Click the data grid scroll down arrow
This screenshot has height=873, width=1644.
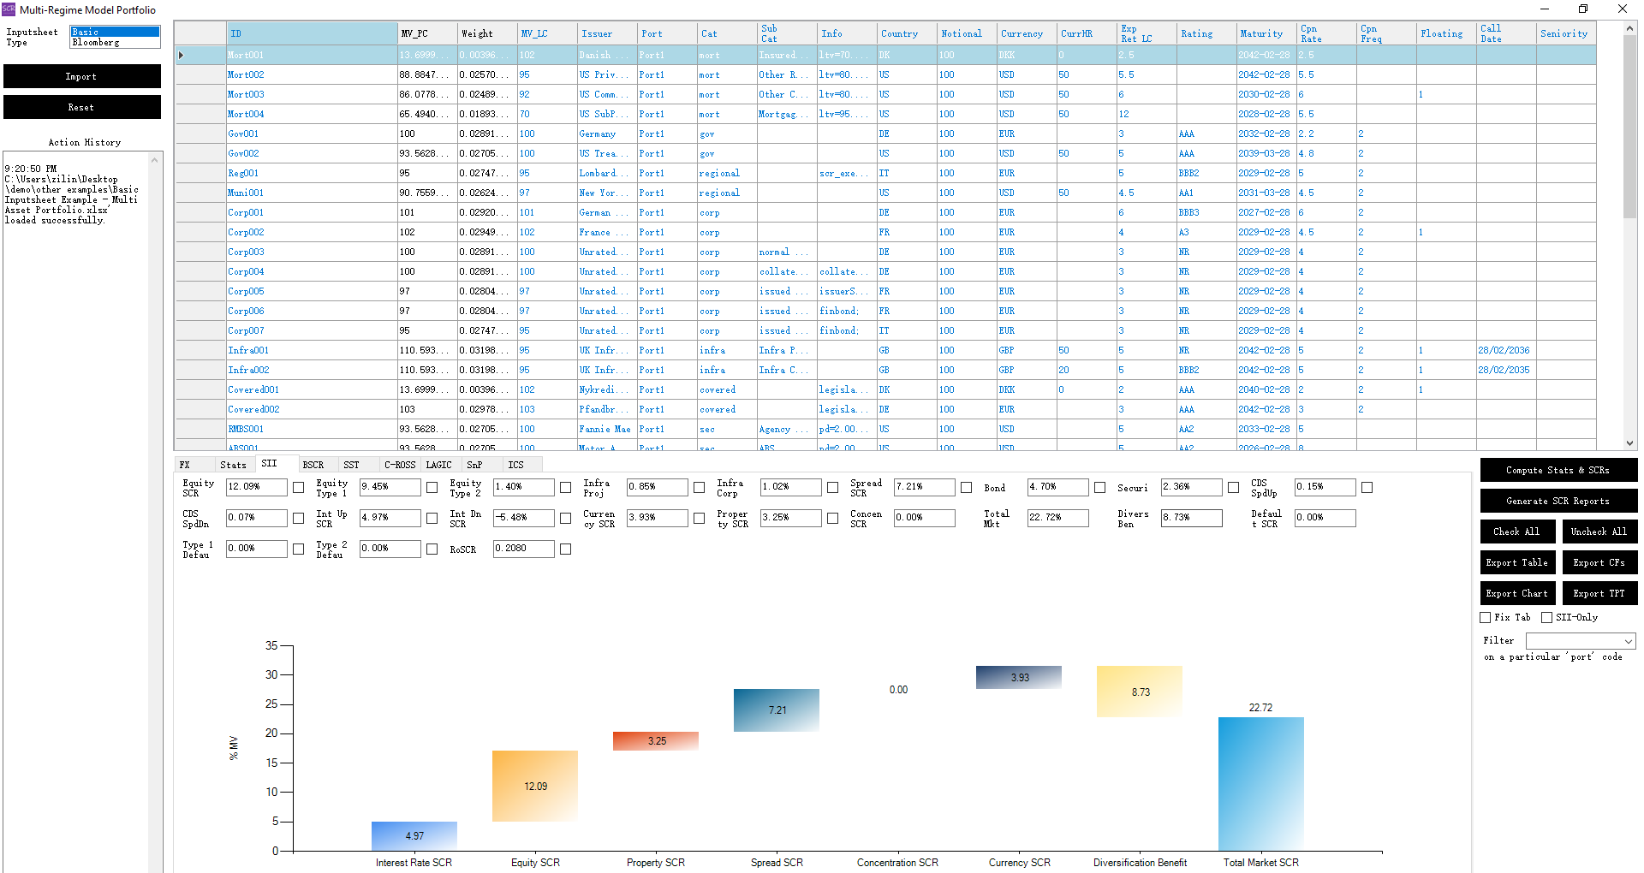(1629, 443)
